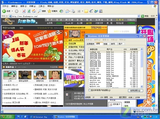
Task: Open the 工具 menu in IE
Action: 42,6
